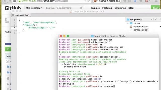Open the Enterprise link
Image resolution: width=161 pixels, height=90 pixels.
(x=120, y=8)
